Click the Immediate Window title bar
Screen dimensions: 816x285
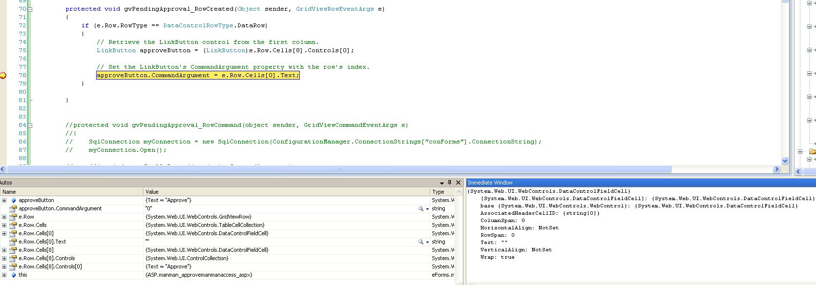pos(641,183)
